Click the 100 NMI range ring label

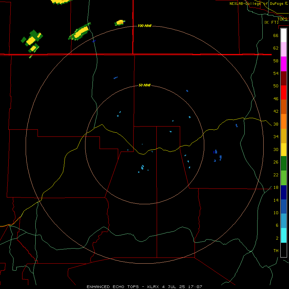[144, 26]
